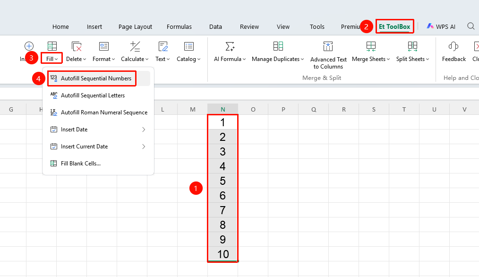Choose Autofill Sequential Numbers
The width and height of the screenshot is (479, 277).
click(98, 78)
